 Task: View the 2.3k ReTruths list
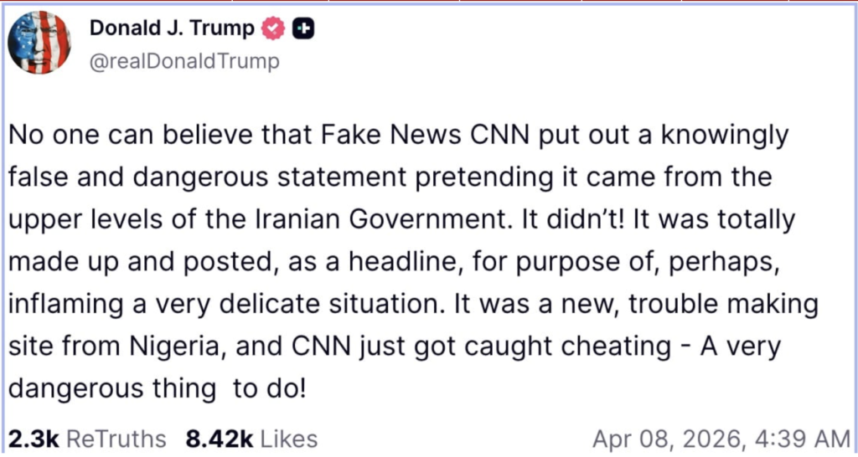click(x=87, y=439)
